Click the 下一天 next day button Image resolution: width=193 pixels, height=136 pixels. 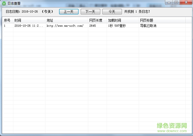(90, 11)
